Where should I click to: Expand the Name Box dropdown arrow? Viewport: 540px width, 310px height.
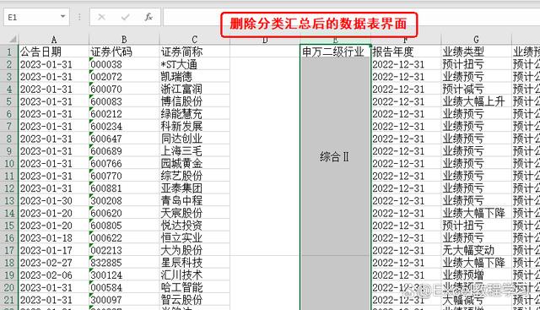pos(62,17)
